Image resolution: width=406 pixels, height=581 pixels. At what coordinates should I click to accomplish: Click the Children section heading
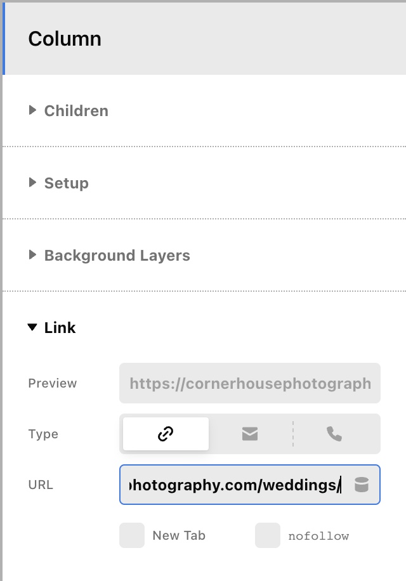(76, 111)
